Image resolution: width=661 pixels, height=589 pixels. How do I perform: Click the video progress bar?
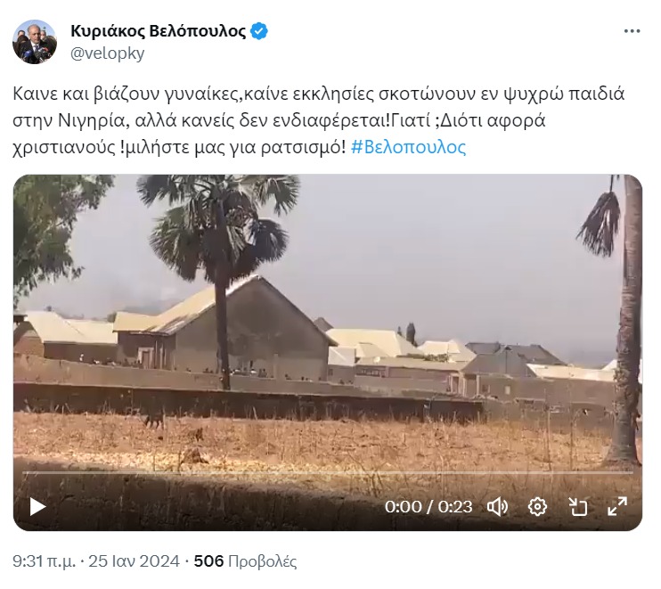[328, 473]
